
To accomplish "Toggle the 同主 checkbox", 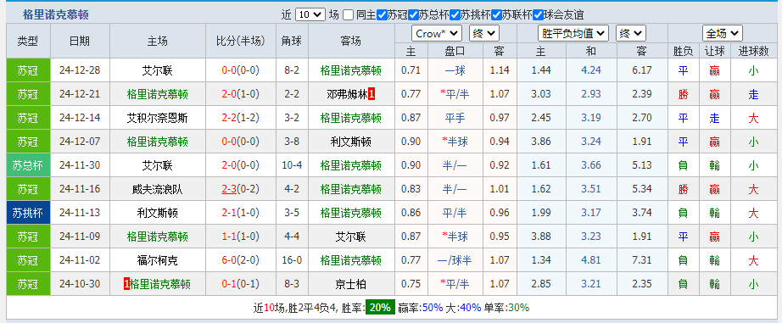I will coord(349,15).
